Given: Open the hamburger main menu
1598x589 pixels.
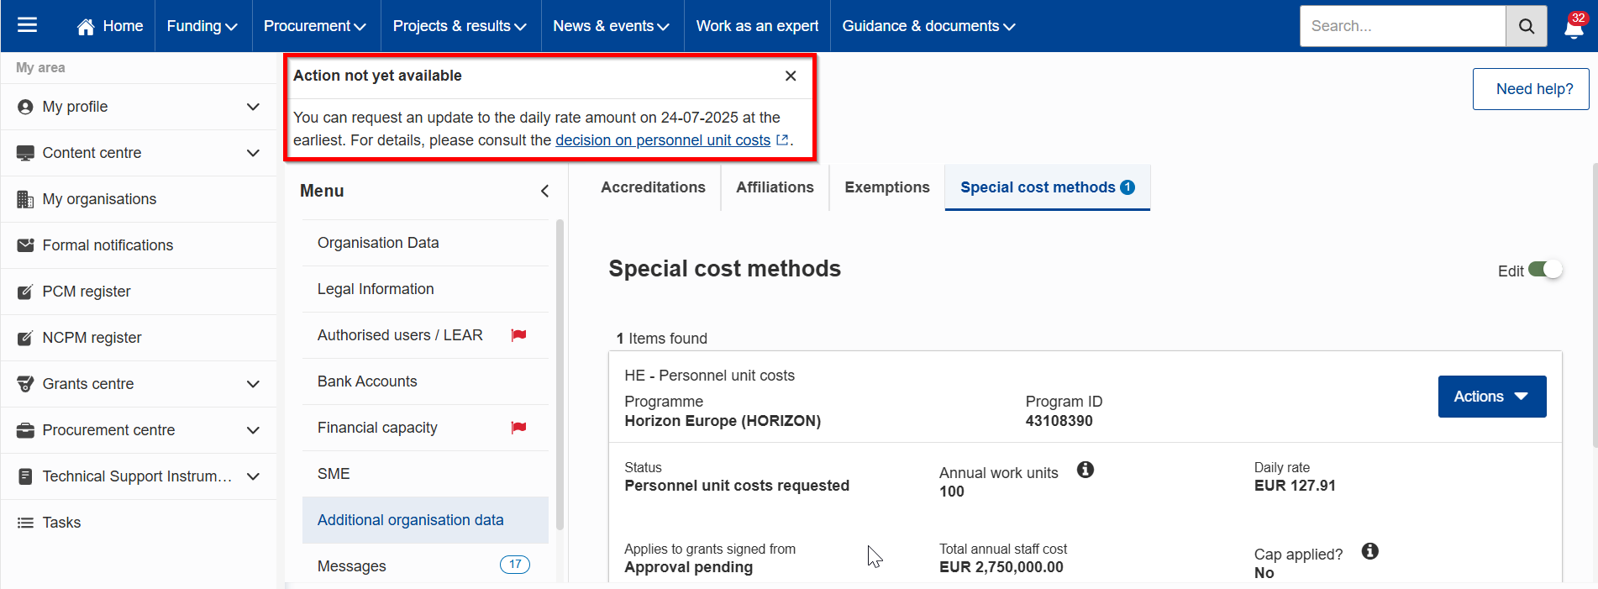Looking at the screenshot, I should coord(27,25).
